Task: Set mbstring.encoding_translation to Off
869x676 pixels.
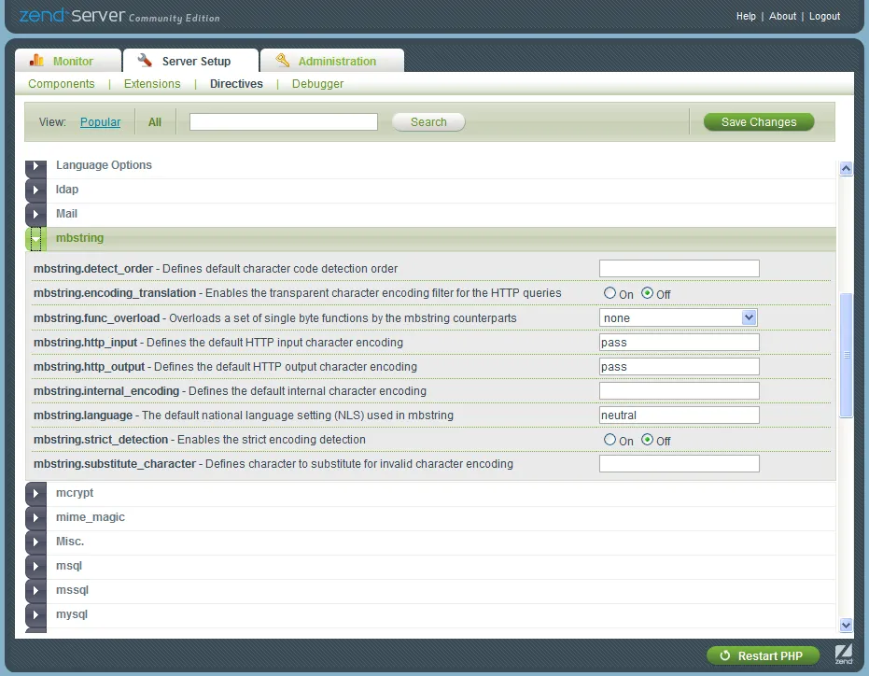Action: point(648,293)
